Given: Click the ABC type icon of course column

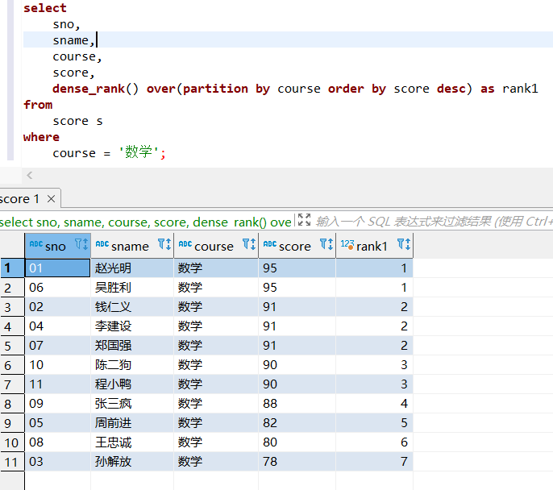Looking at the screenshot, I should (185, 244).
